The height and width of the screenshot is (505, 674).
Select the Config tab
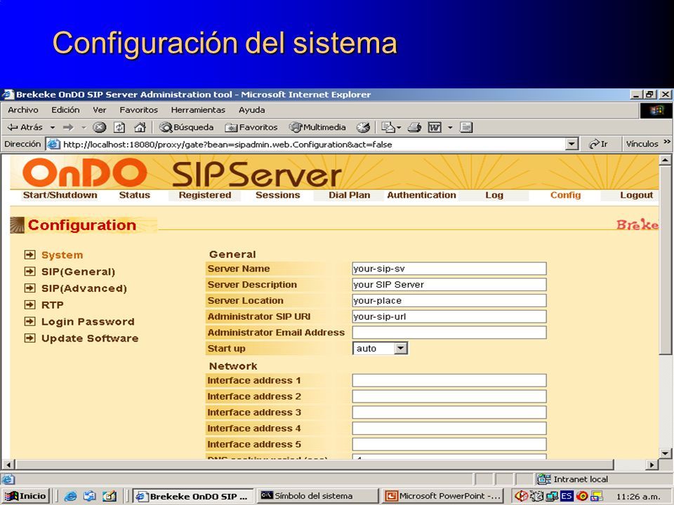point(565,195)
